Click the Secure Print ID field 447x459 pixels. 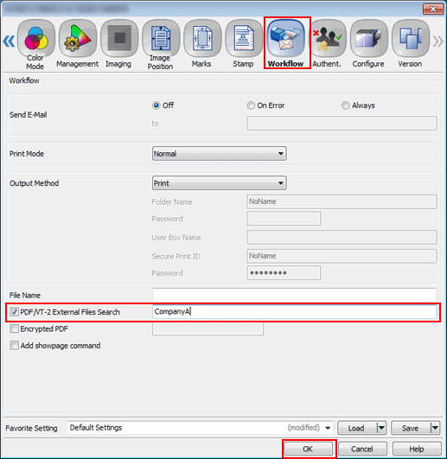tap(342, 256)
